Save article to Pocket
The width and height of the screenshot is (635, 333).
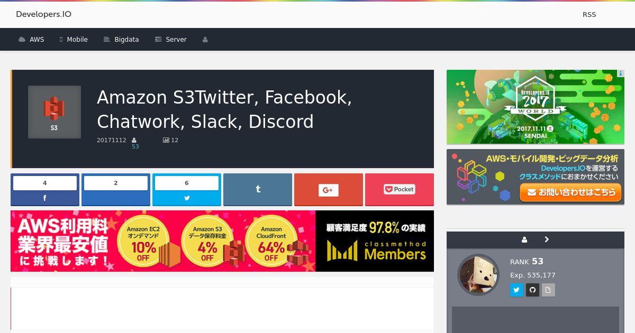click(x=400, y=189)
